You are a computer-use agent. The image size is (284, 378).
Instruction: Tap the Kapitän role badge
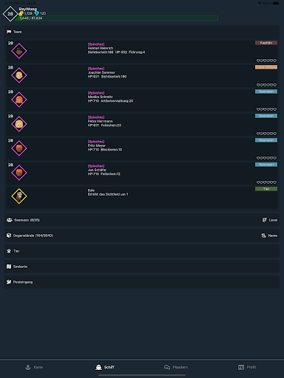click(266, 43)
